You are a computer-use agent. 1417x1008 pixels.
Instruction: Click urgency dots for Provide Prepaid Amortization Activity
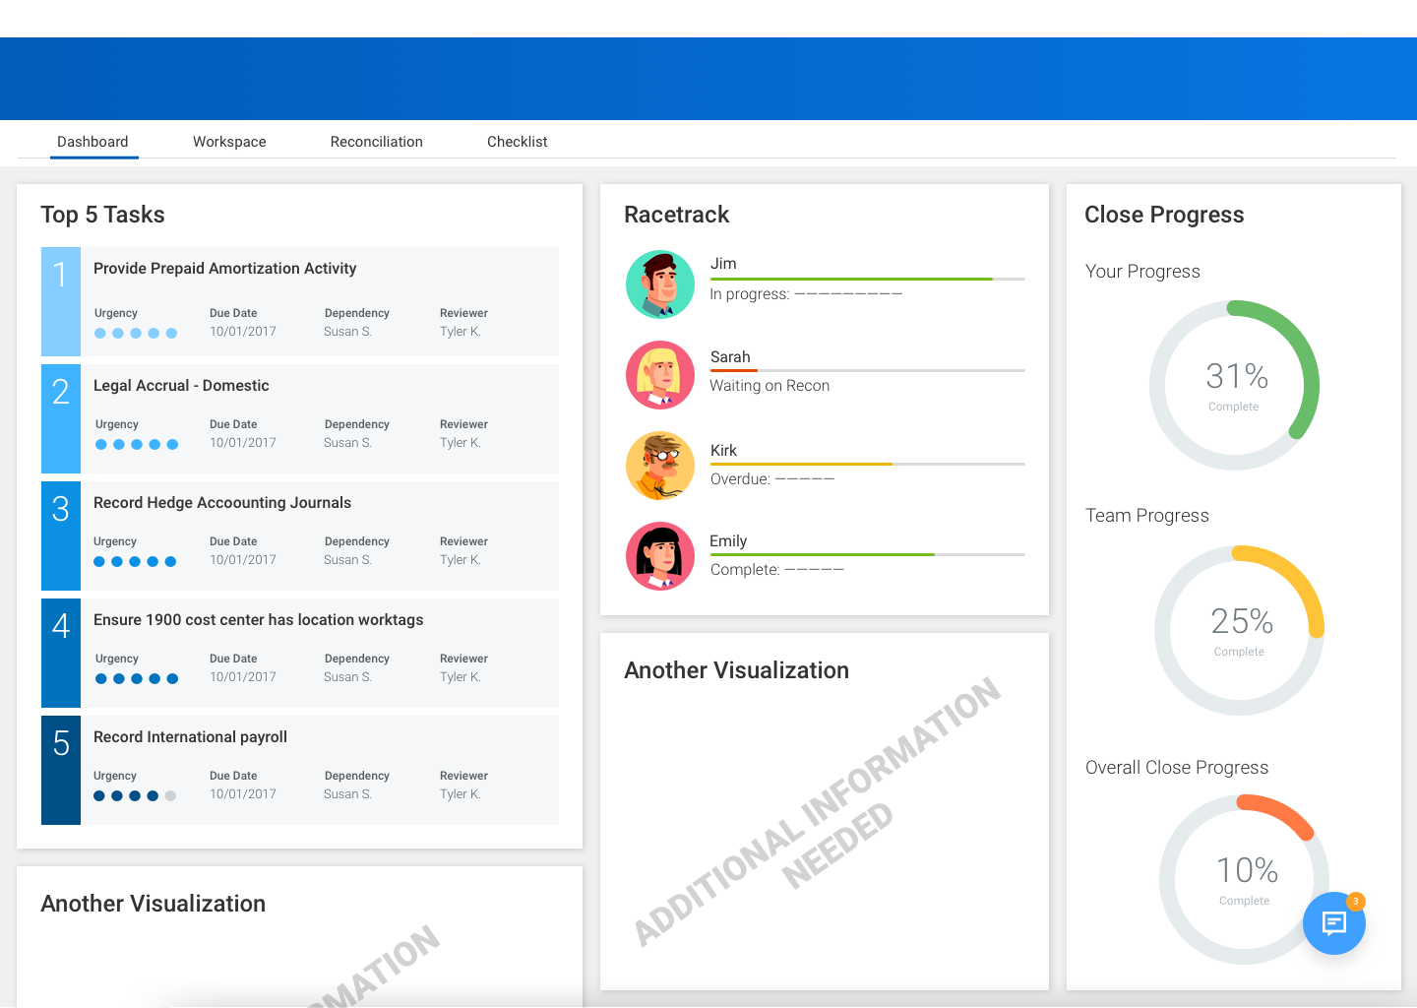[136, 334]
